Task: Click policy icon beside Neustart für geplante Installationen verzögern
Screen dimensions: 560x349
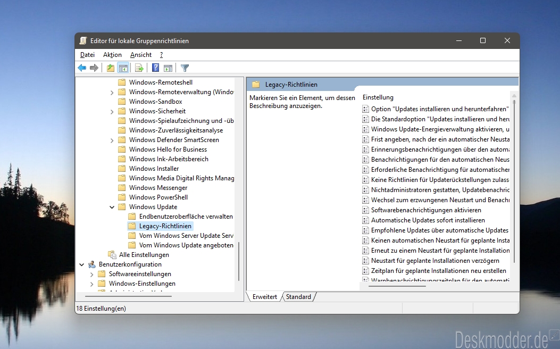Action: point(365,261)
